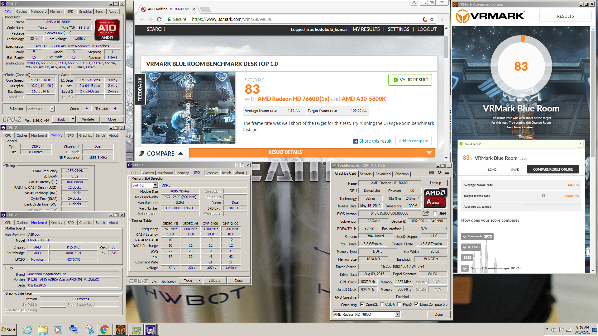Click LOGOUT link on 3dmark page
The width and height of the screenshot is (598, 336).
pyautogui.click(x=427, y=29)
